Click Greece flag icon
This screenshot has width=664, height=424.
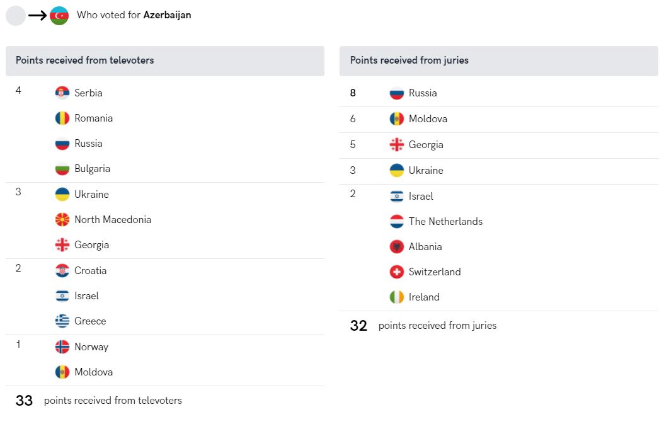point(62,321)
